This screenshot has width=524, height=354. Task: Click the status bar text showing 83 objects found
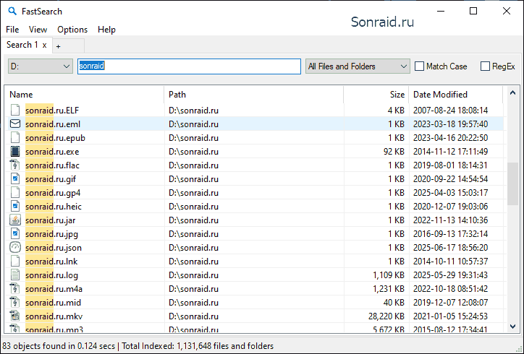[59, 346]
